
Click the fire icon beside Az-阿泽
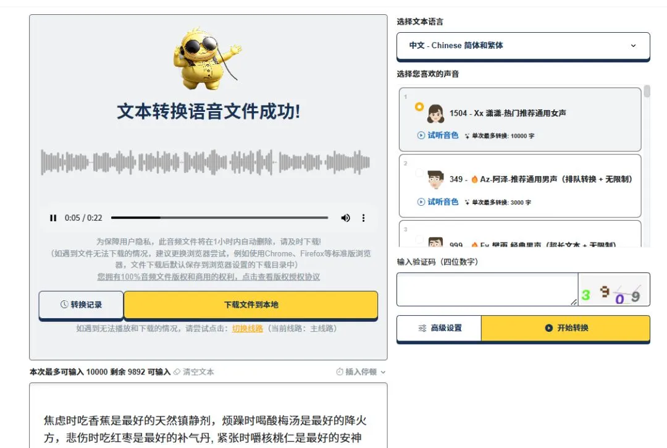[x=474, y=179]
